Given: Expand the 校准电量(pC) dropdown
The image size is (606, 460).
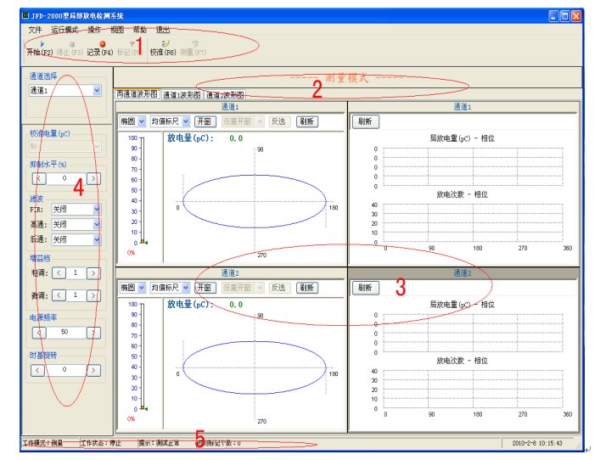Looking at the screenshot, I should (x=97, y=147).
